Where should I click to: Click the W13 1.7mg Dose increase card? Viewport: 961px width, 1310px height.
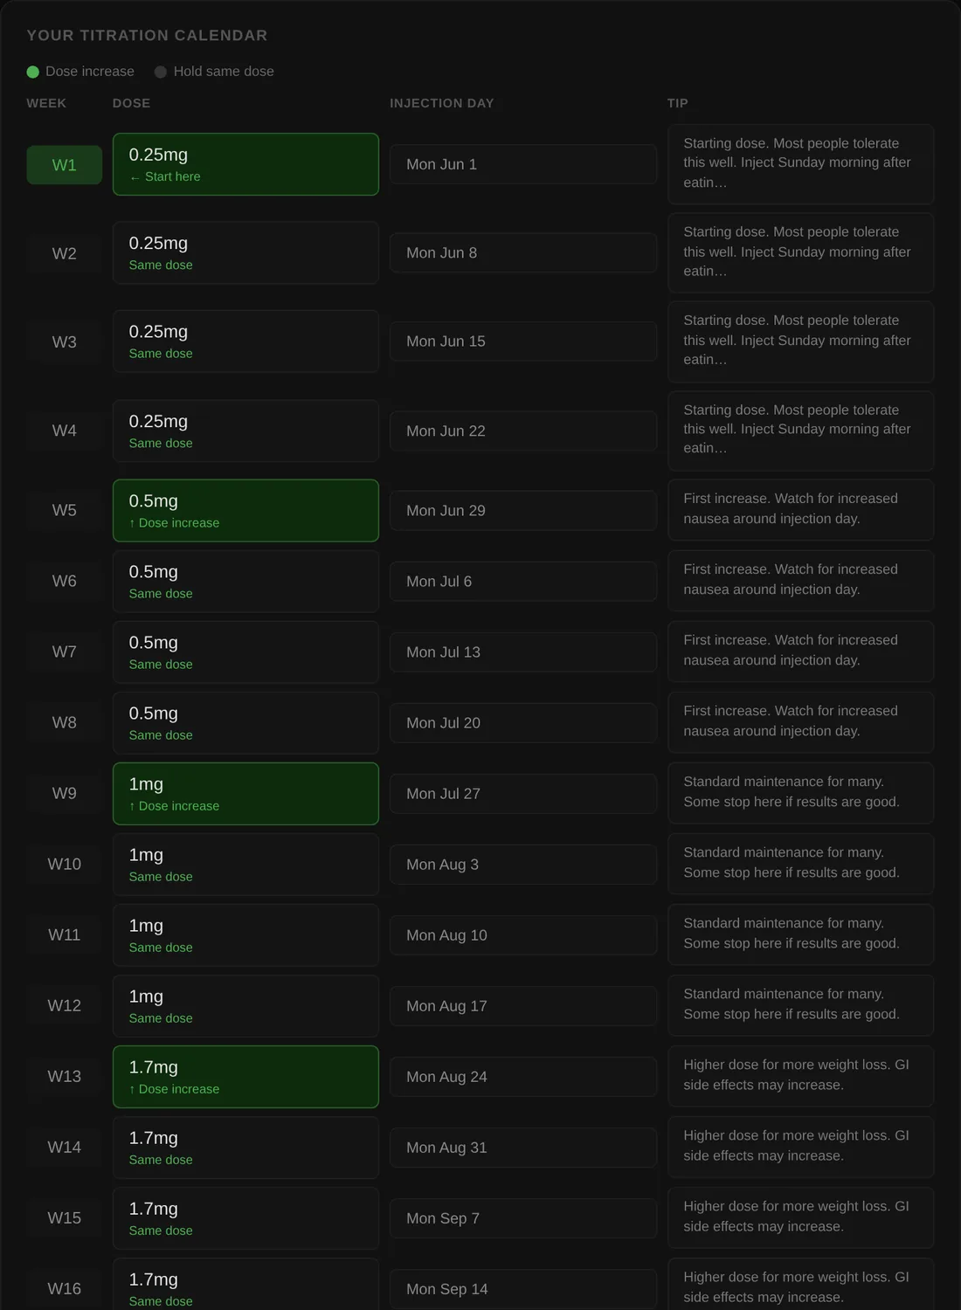tap(245, 1077)
